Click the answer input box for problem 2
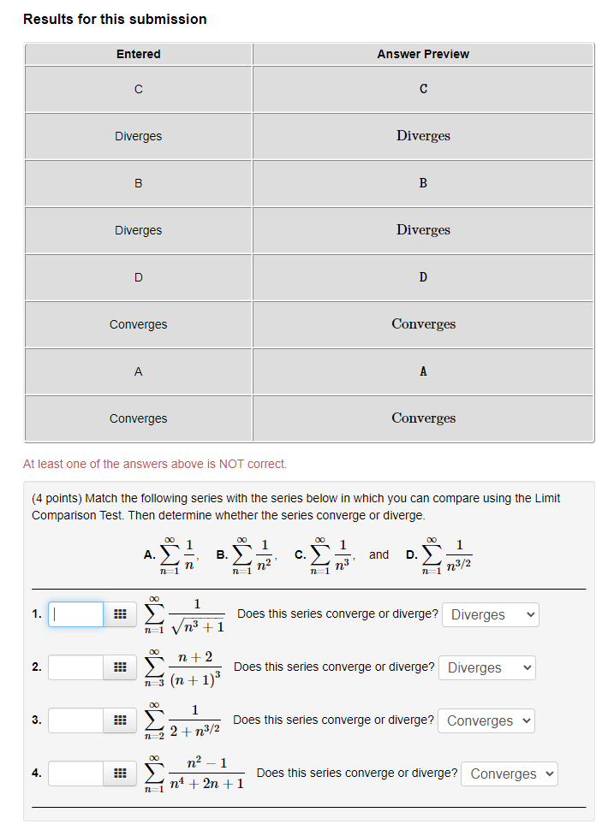The image size is (602, 824). click(75, 667)
